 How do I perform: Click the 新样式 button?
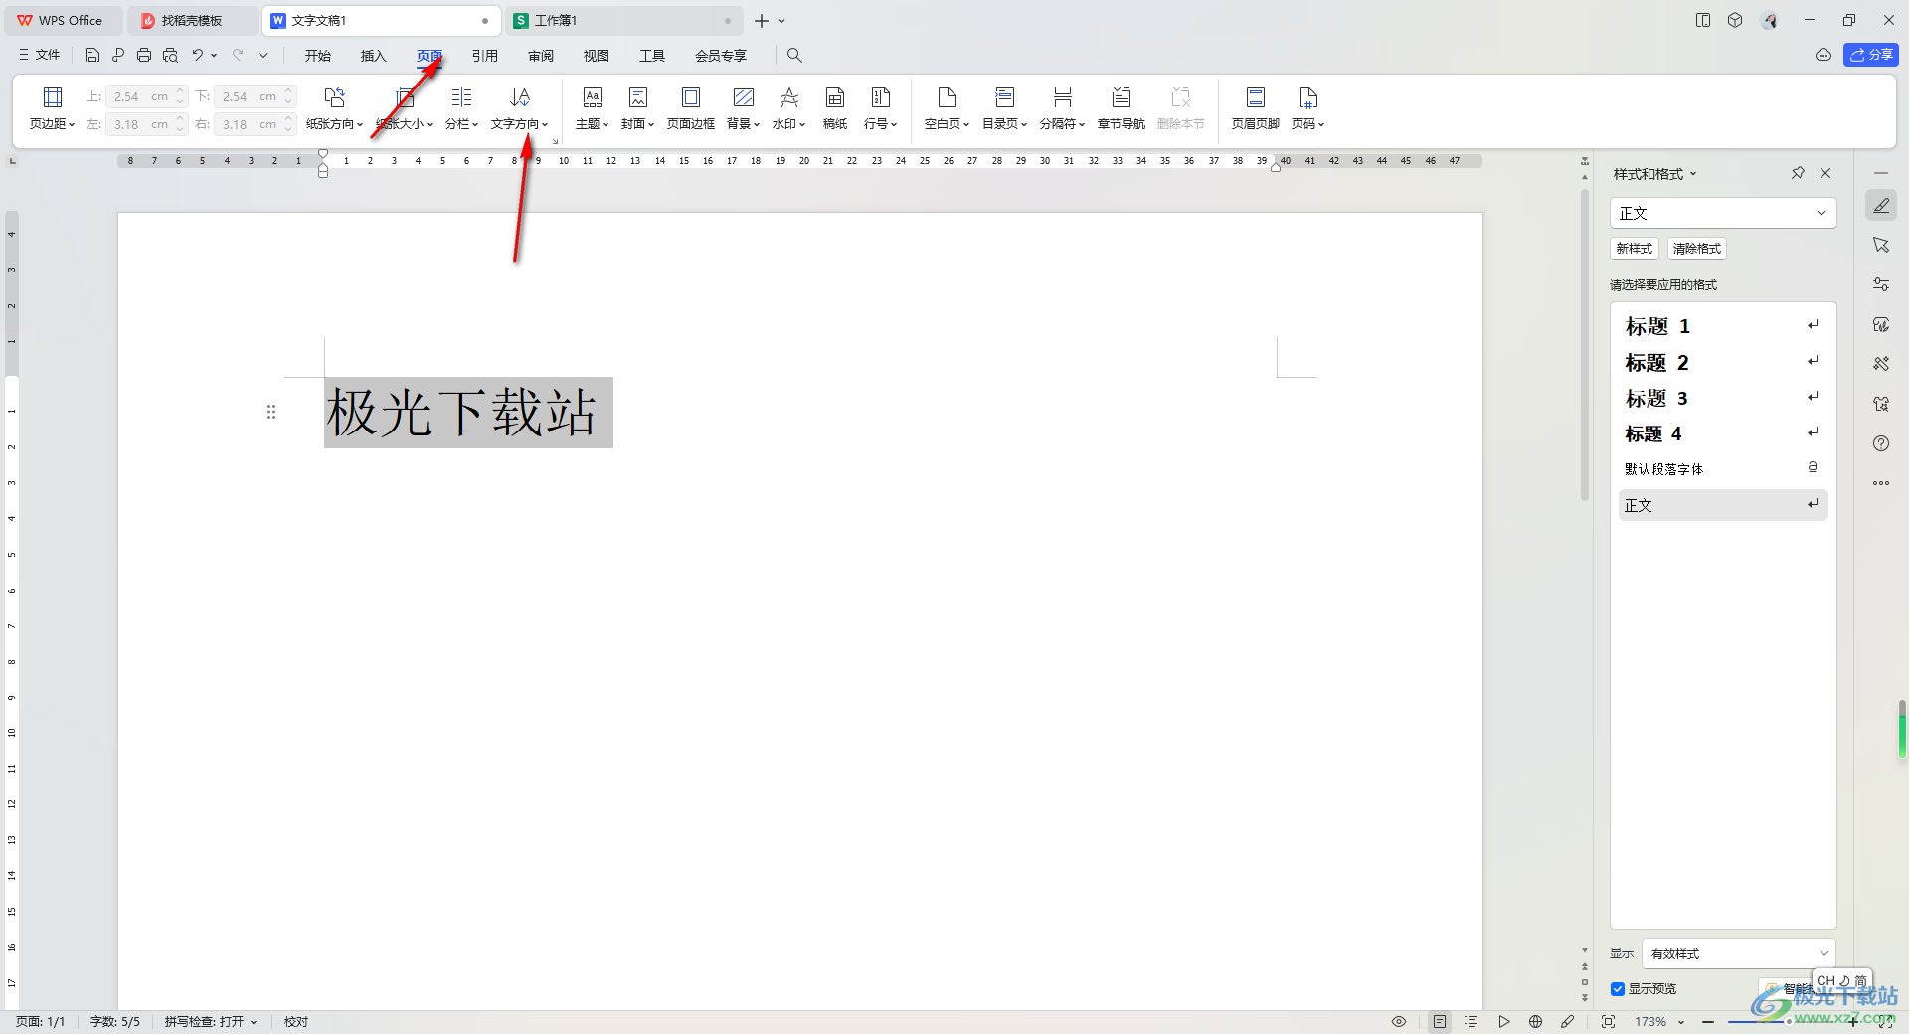(x=1635, y=249)
